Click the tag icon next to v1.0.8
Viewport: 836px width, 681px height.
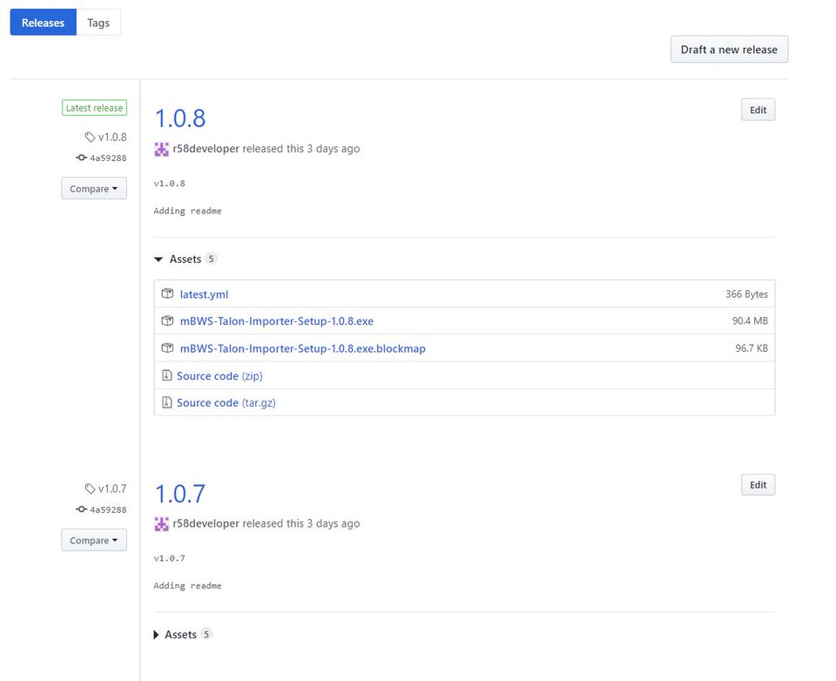(90, 137)
